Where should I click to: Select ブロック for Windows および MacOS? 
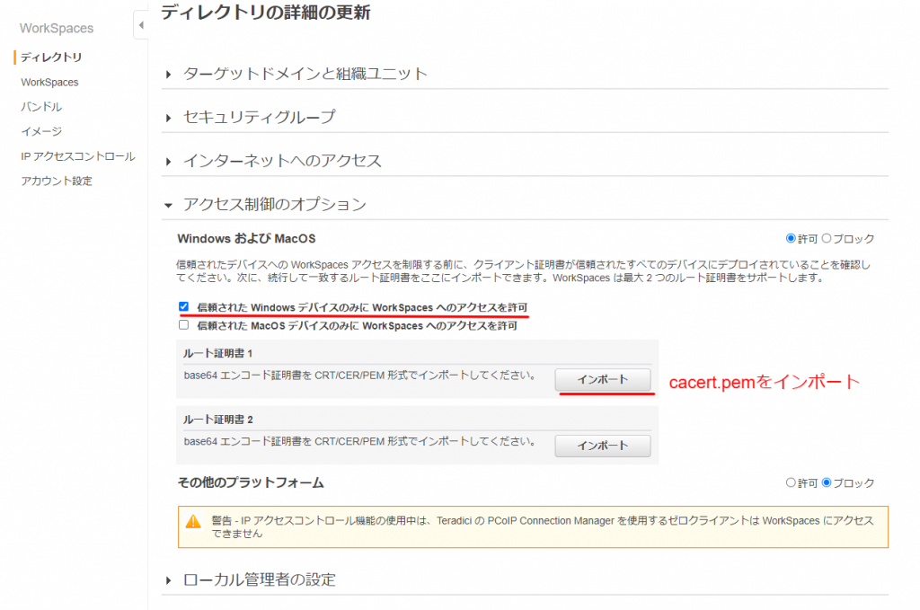827,238
